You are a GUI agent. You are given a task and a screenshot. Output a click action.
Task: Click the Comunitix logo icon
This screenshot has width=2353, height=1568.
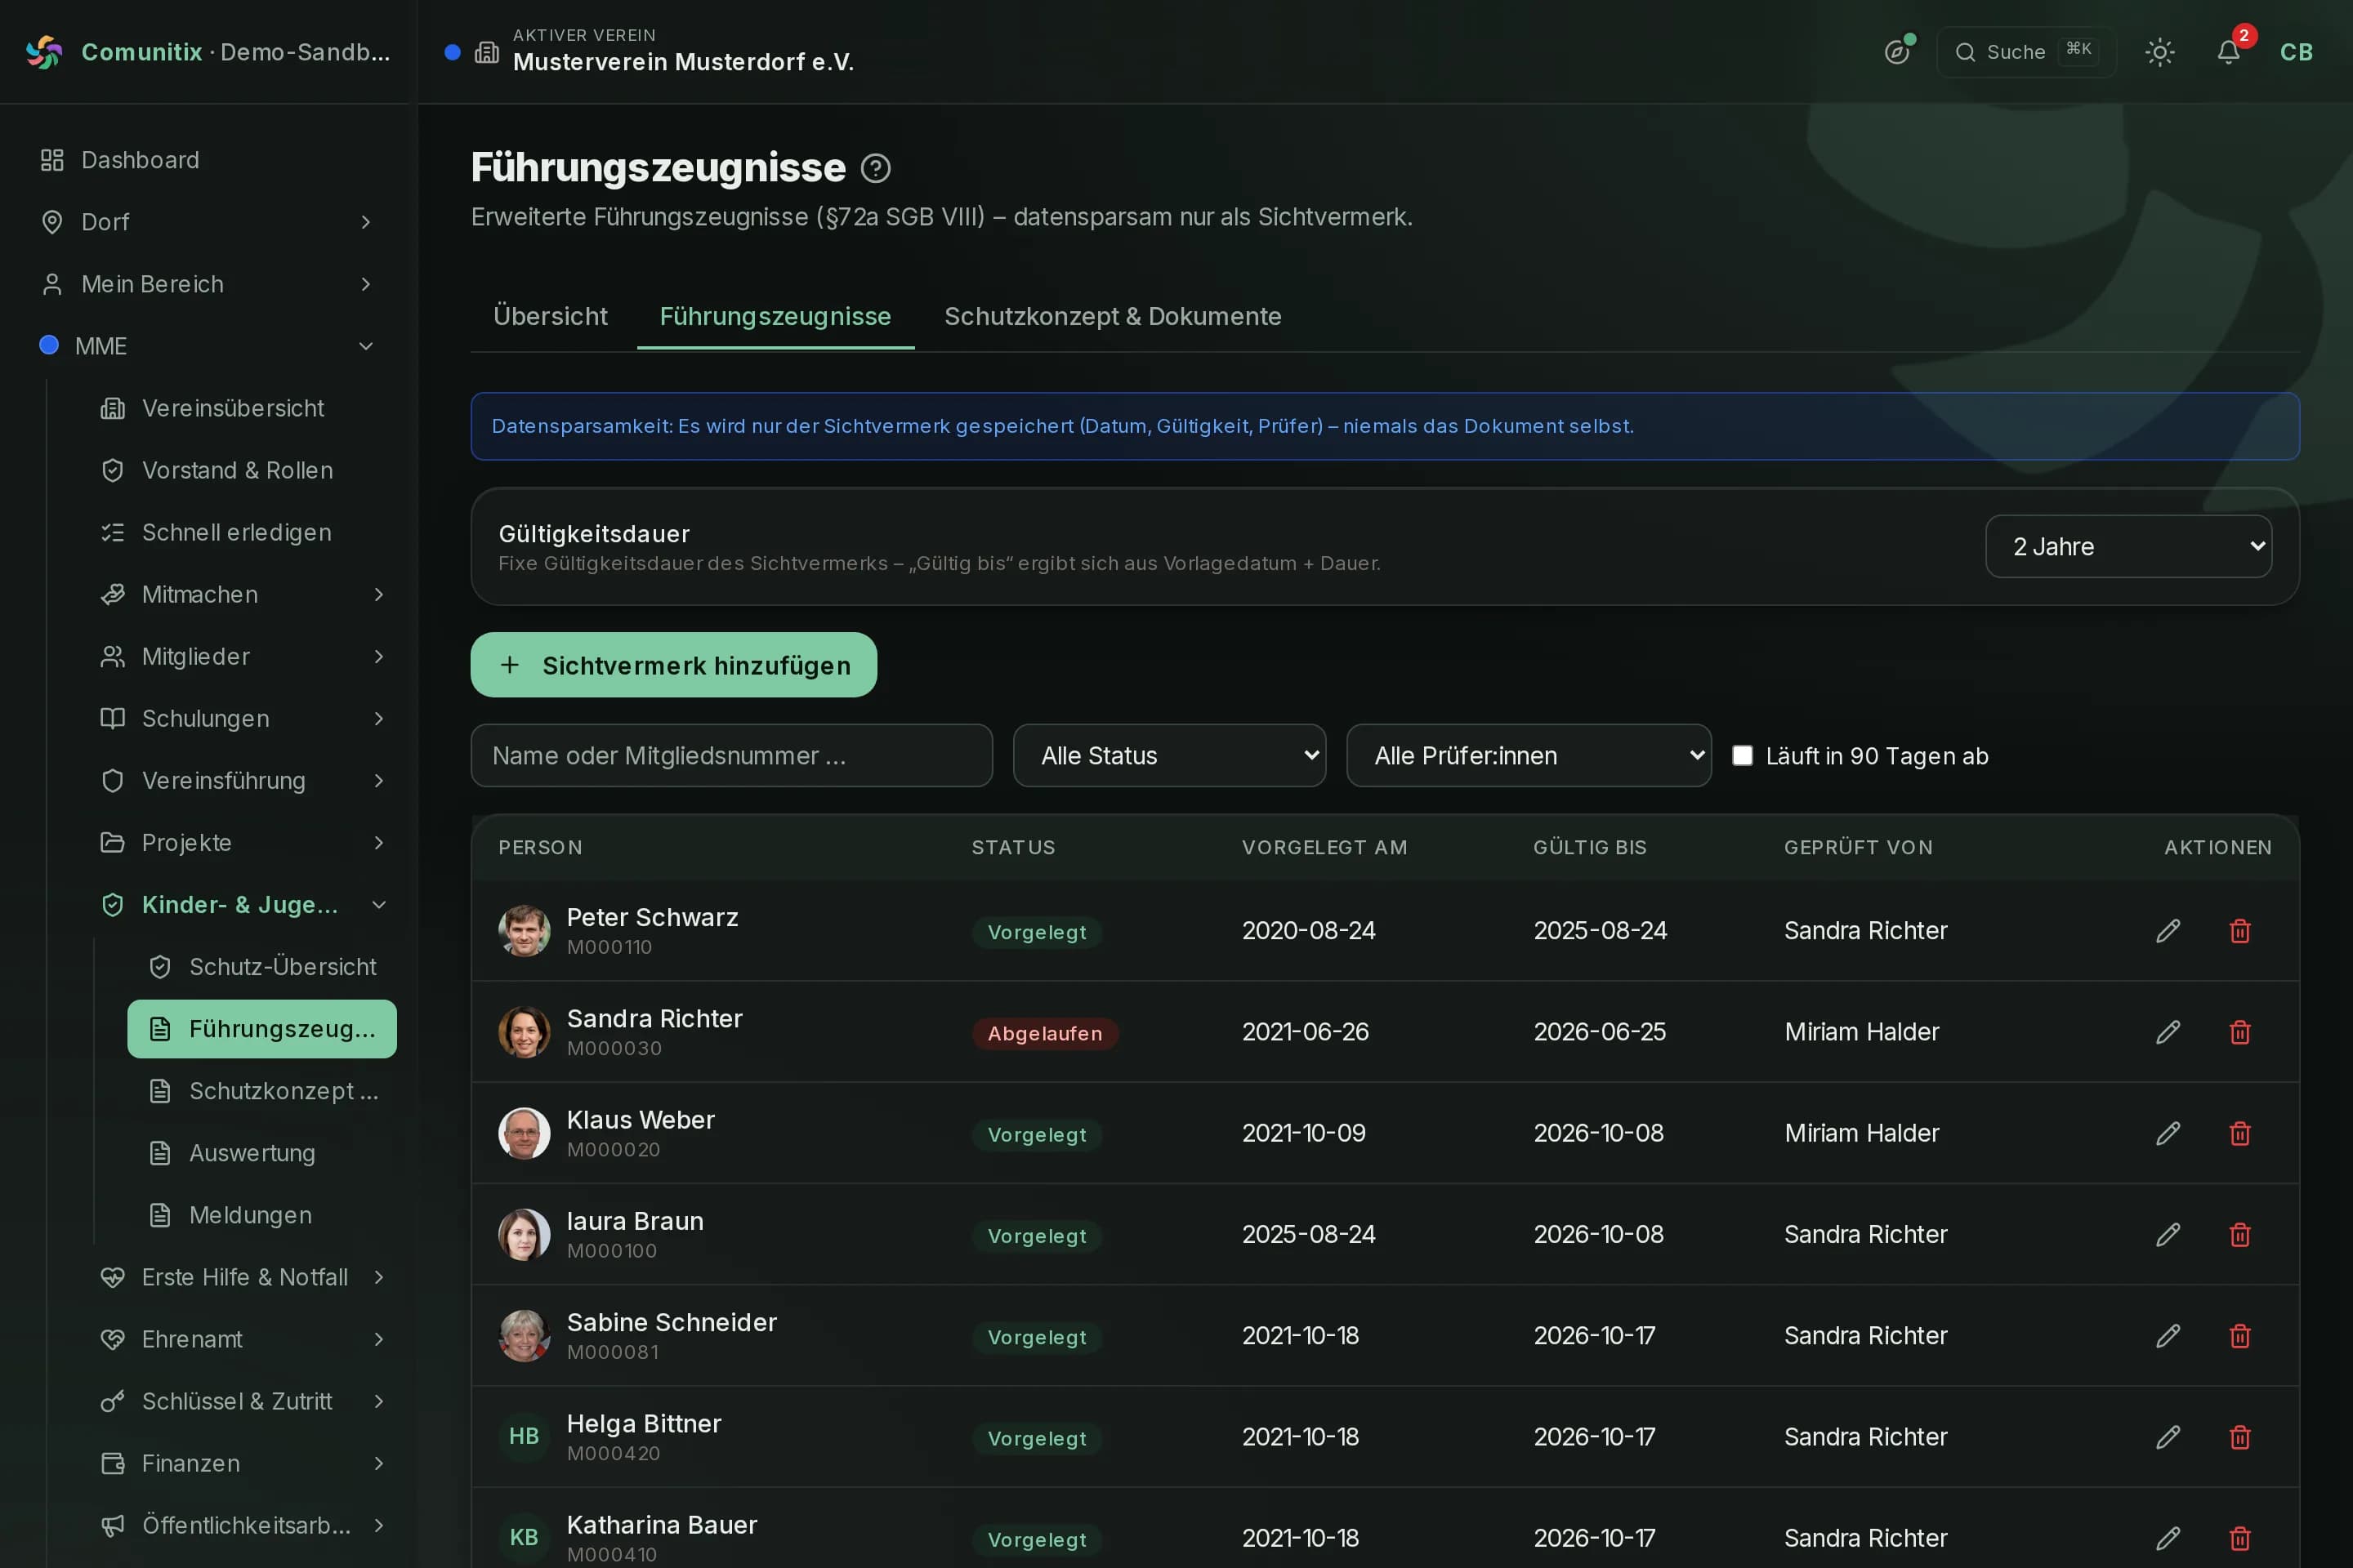coord(44,52)
